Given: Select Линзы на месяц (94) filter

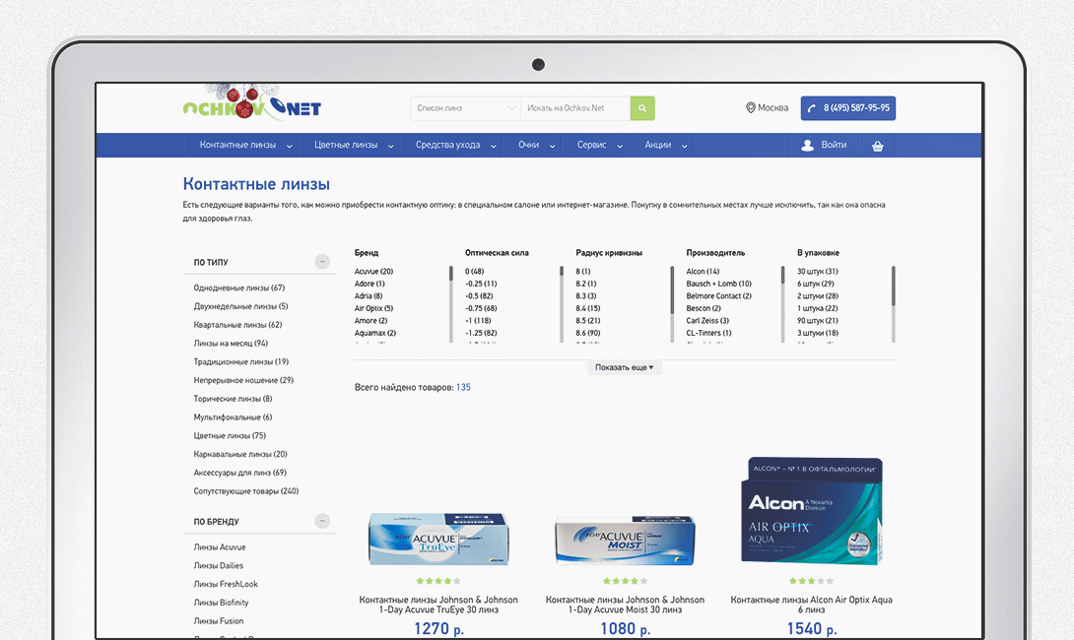Looking at the screenshot, I should click(231, 344).
